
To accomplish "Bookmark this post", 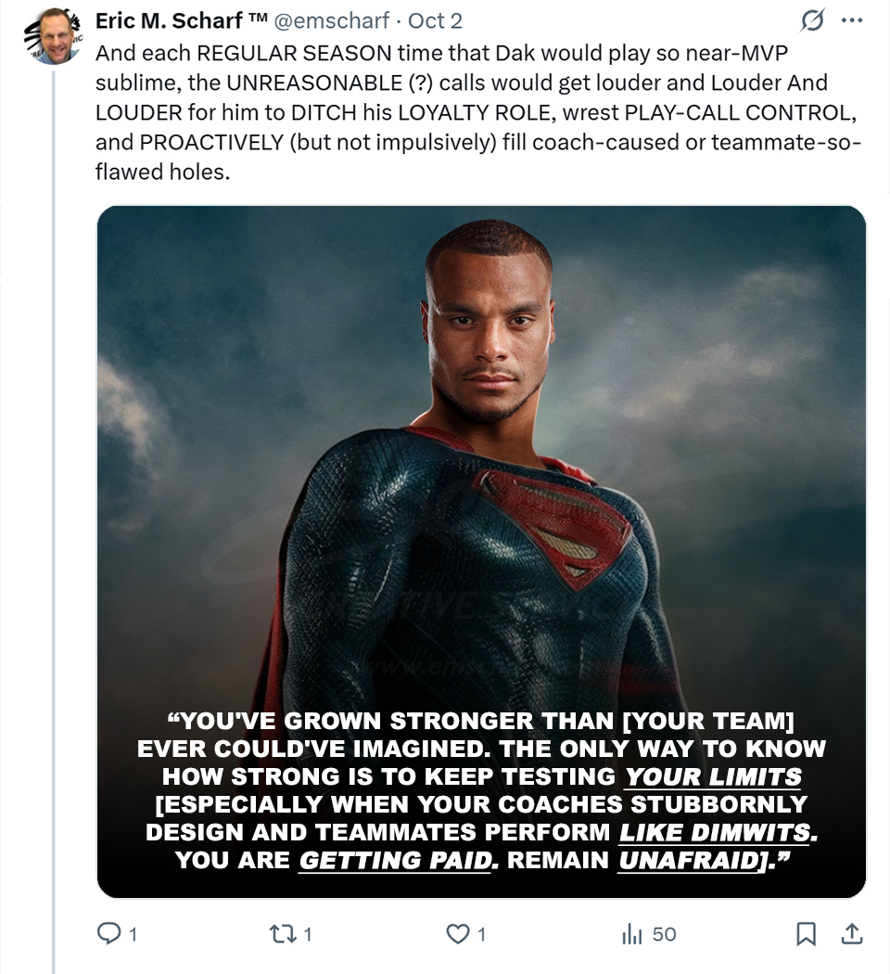I will [x=807, y=934].
